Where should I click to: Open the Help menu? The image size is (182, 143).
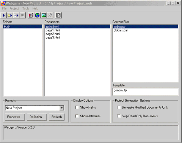click(x=35, y=9)
